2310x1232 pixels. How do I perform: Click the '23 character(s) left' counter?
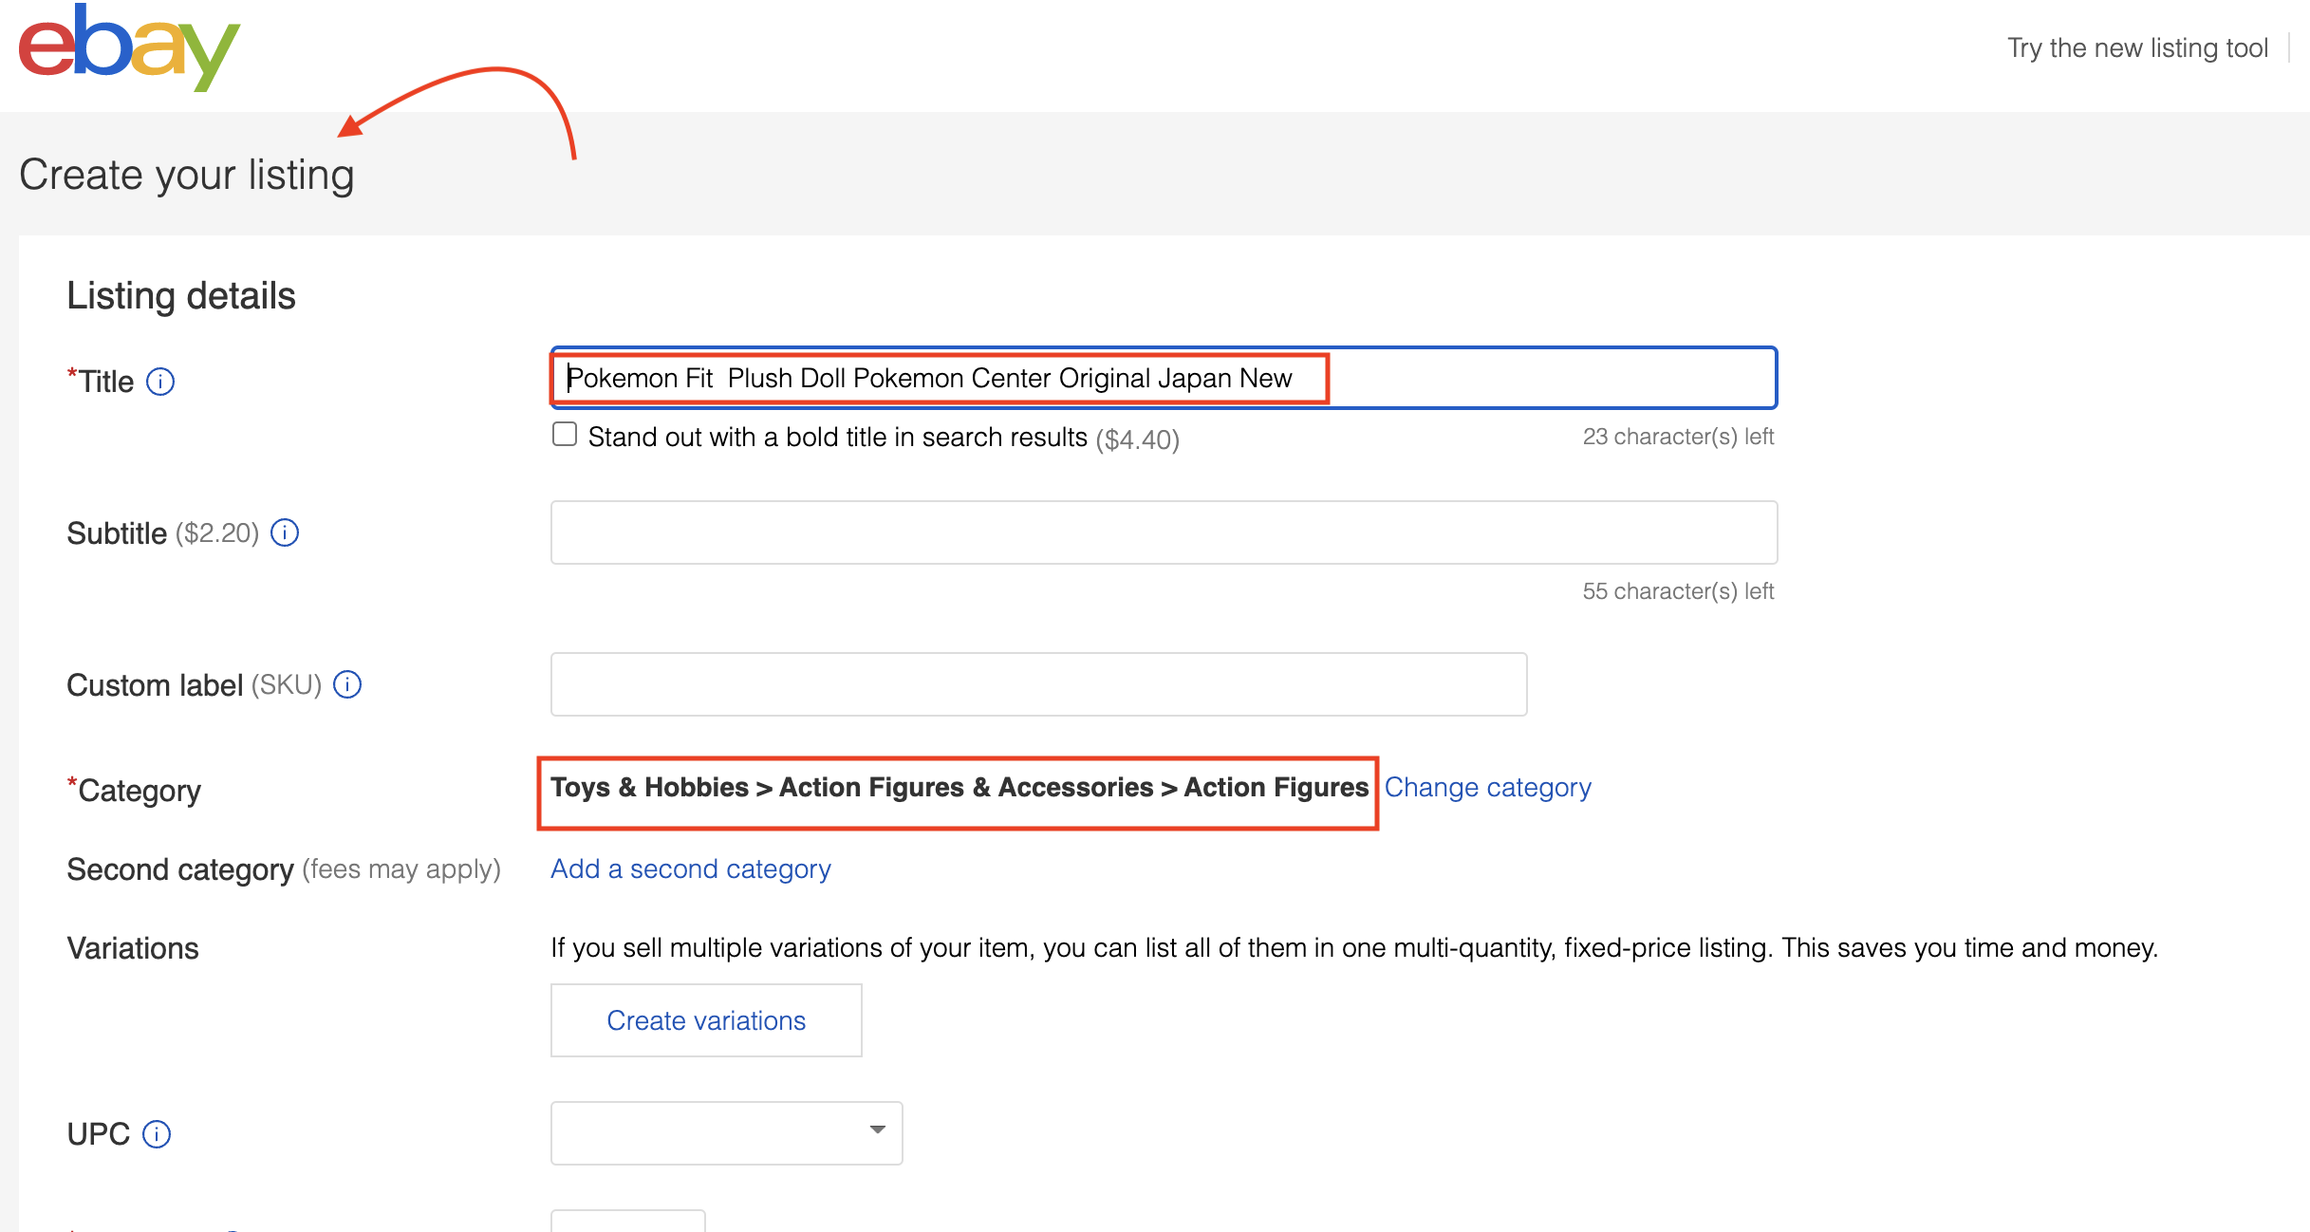tap(1678, 437)
